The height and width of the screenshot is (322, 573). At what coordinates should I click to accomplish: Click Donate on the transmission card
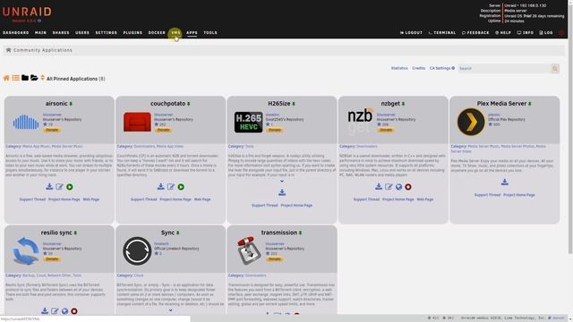pos(275,259)
